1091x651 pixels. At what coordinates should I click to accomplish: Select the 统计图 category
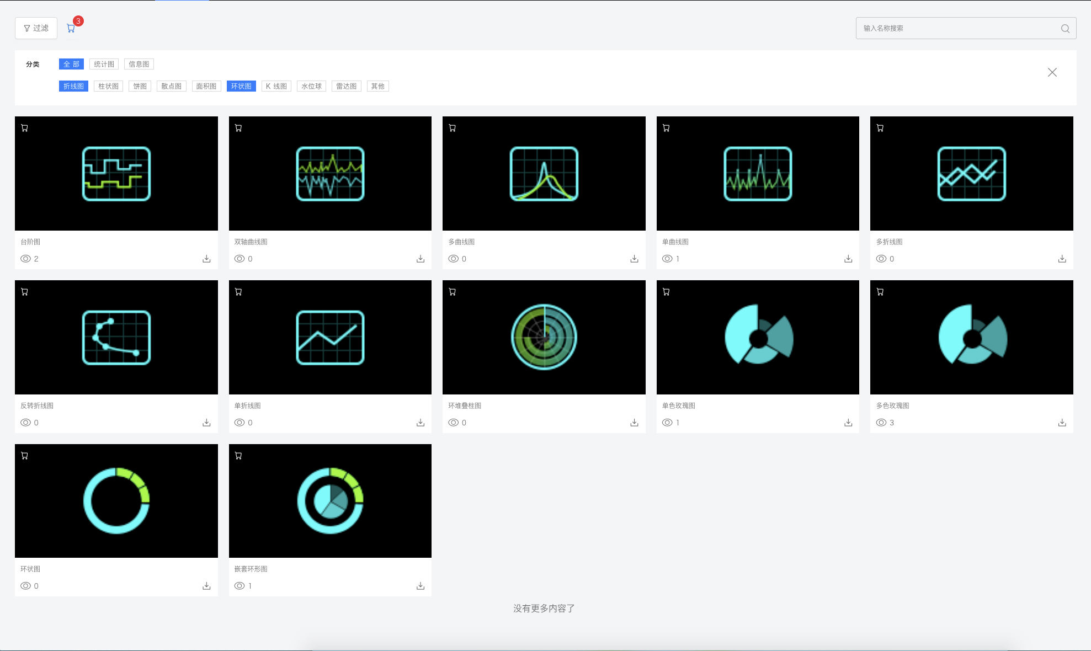tap(104, 64)
